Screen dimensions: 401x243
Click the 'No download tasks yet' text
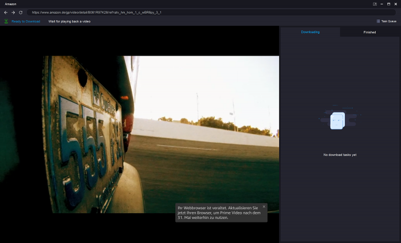click(340, 155)
